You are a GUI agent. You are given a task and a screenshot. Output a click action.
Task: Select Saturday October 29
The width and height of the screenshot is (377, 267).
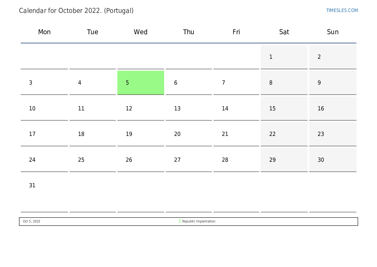pos(284,160)
